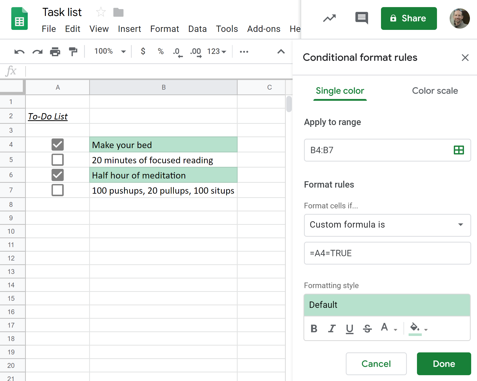Open the Google Sheets home icon
The width and height of the screenshot is (477, 381).
pyautogui.click(x=20, y=18)
